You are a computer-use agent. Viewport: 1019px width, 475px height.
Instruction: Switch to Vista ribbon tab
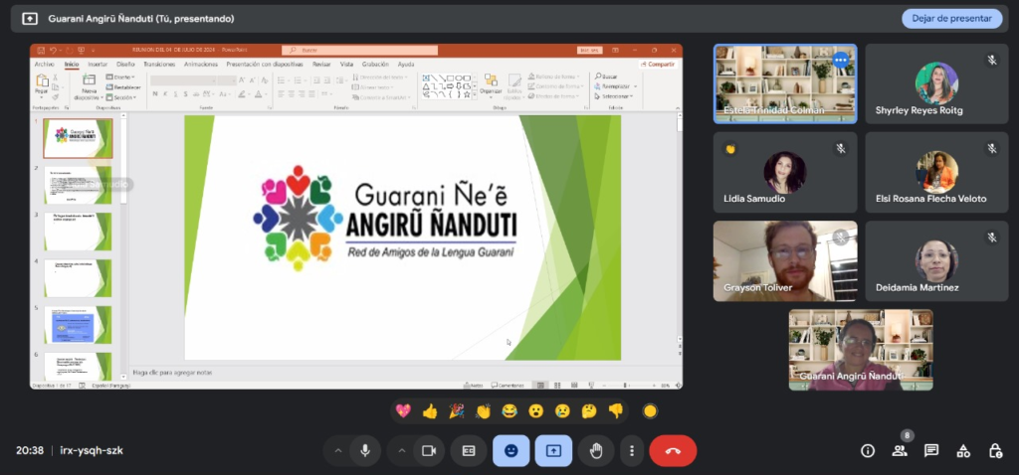[347, 65]
